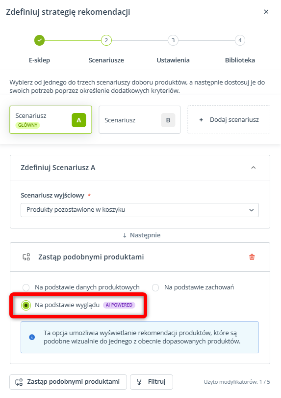The height and width of the screenshot is (398, 281).
Task: Go to step 3 Ustawienia
Action: pyautogui.click(x=173, y=40)
